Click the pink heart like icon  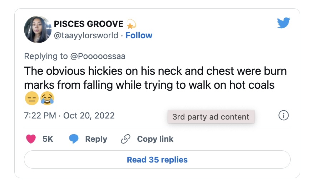pyautogui.click(x=31, y=139)
